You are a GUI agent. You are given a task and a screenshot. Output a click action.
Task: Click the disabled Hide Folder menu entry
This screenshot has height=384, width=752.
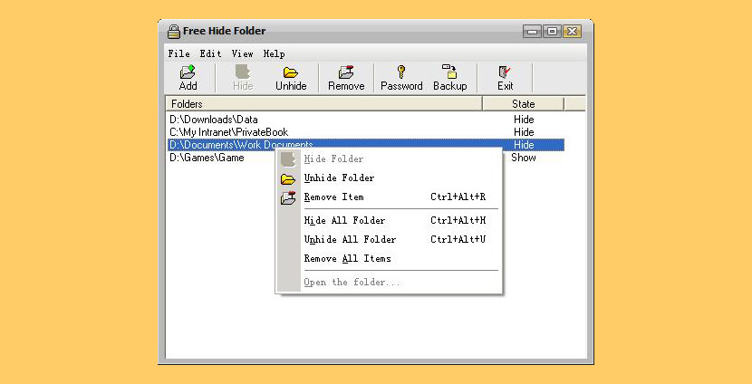click(389, 158)
